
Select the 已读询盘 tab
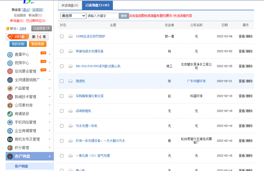pyautogui.click(x=97, y=5)
